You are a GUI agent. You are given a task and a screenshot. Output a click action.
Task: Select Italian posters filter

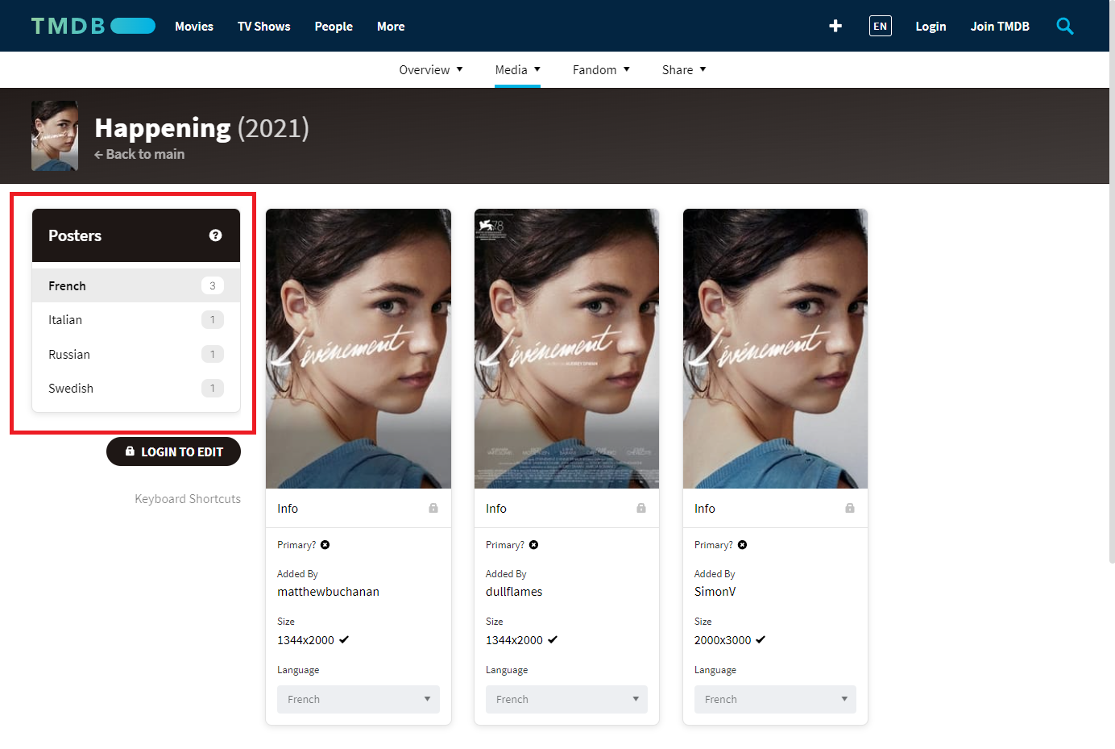coord(136,320)
